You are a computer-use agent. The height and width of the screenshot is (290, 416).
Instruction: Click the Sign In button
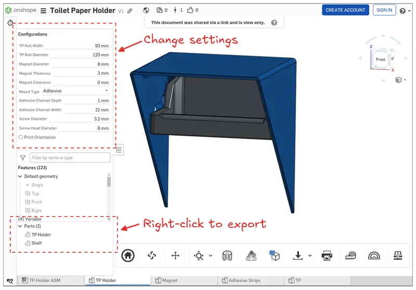point(384,10)
